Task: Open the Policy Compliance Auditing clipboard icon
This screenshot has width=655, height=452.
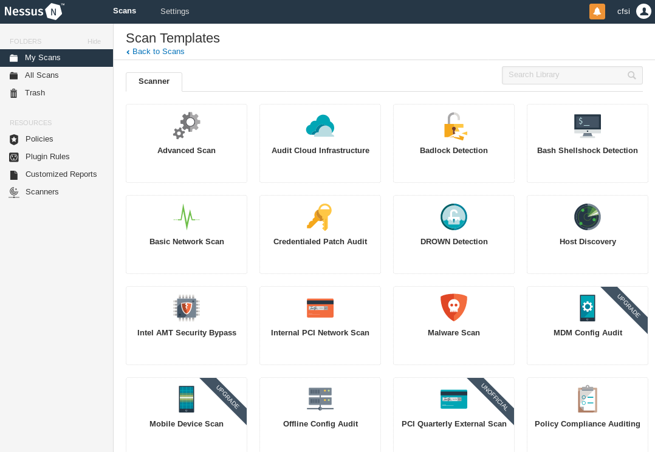Action: [x=588, y=399]
